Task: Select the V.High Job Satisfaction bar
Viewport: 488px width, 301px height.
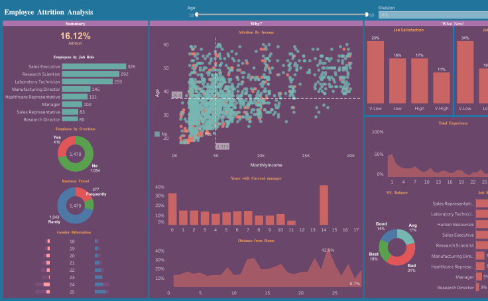Action: (x=442, y=88)
